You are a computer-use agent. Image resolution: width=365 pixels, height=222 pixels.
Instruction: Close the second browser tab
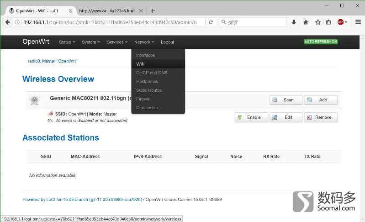click(x=141, y=11)
